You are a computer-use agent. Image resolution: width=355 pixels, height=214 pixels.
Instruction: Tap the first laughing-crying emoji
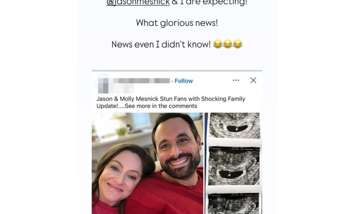(218, 45)
